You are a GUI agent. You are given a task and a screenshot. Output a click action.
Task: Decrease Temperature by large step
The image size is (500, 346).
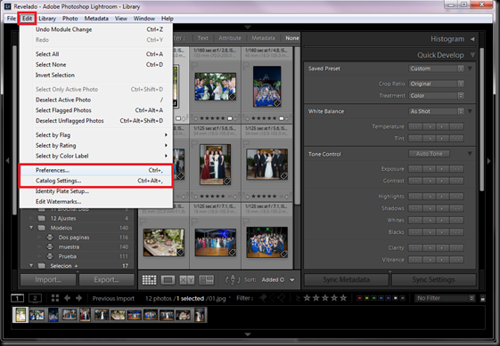414,126
